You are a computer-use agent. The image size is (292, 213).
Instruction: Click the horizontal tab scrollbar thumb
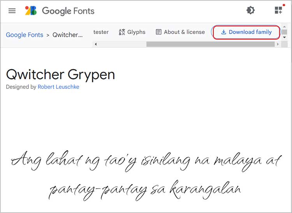(x=210, y=44)
